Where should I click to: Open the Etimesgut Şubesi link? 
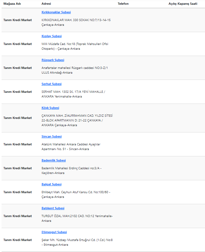coord(54,232)
